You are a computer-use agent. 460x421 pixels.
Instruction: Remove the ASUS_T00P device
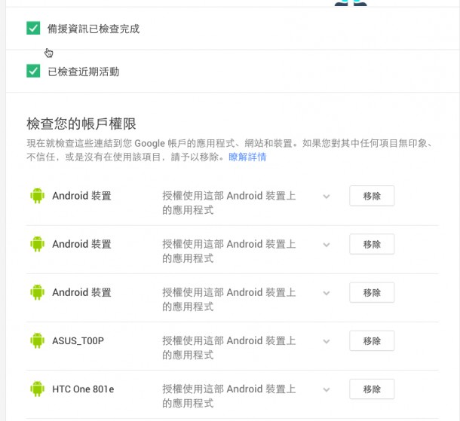click(372, 340)
